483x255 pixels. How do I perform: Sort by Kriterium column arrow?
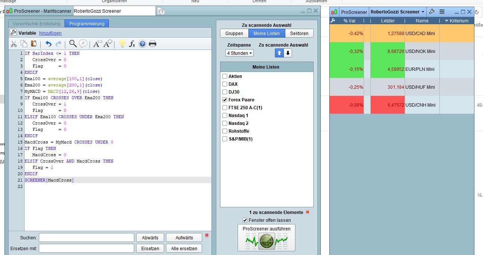[447, 21]
